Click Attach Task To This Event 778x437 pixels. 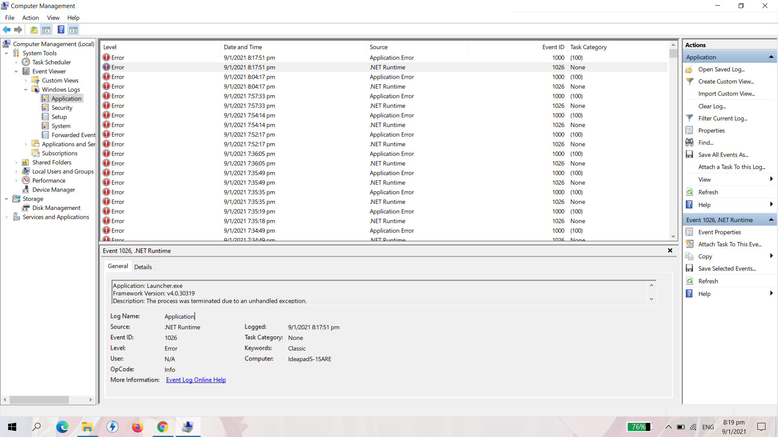729,244
